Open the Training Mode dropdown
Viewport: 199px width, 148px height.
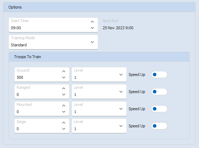click(53, 42)
